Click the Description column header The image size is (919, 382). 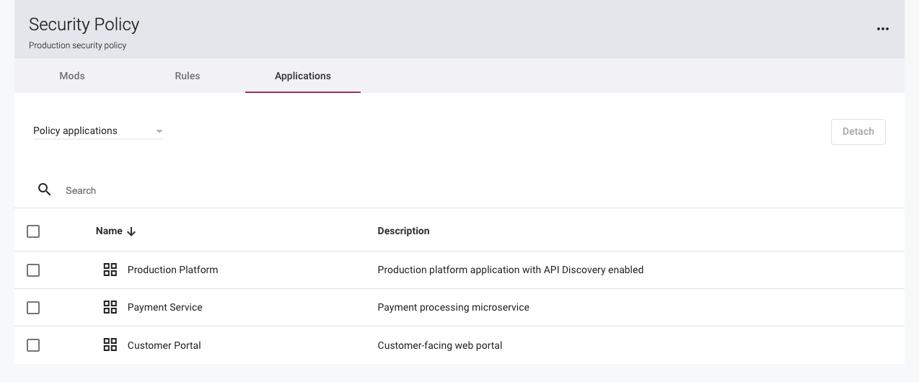403,231
